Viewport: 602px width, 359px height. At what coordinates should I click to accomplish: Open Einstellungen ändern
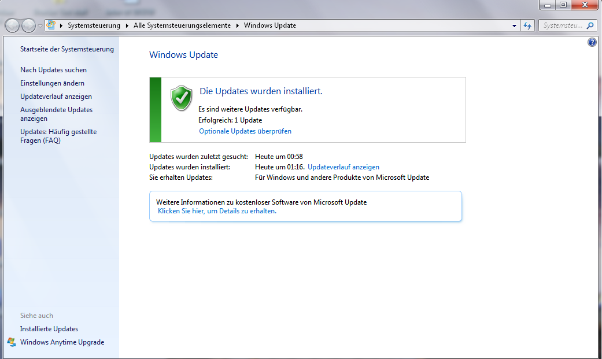pyautogui.click(x=52, y=83)
